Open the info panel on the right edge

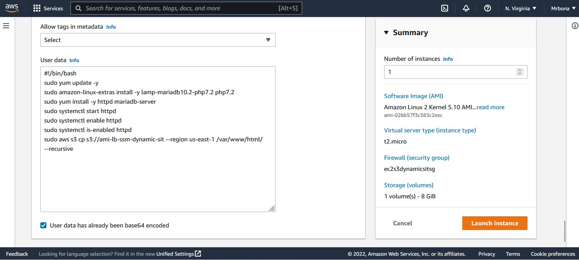coord(575,26)
